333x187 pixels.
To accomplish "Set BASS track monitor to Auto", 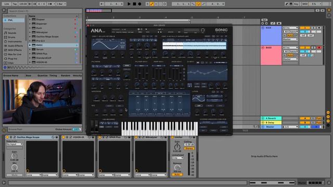I will point(290,56).
